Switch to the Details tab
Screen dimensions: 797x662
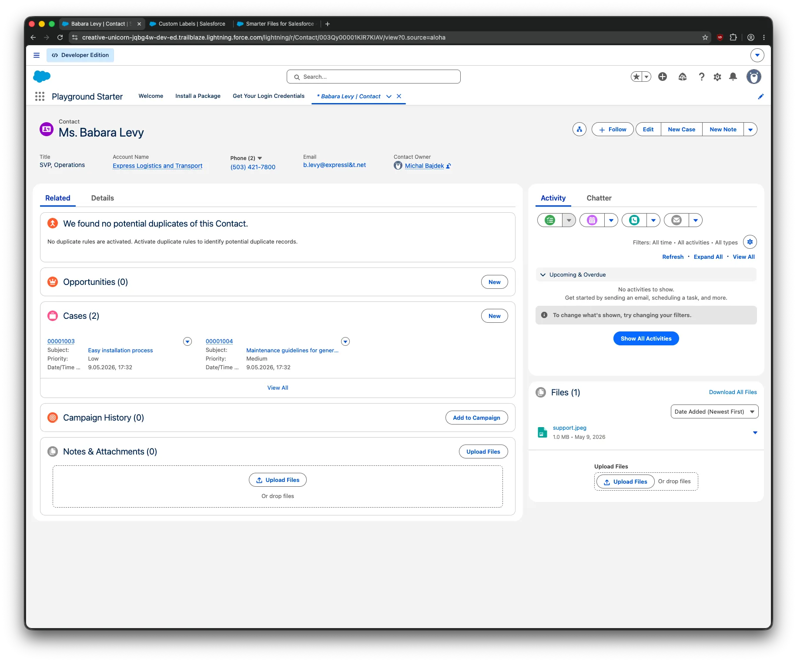coord(103,198)
